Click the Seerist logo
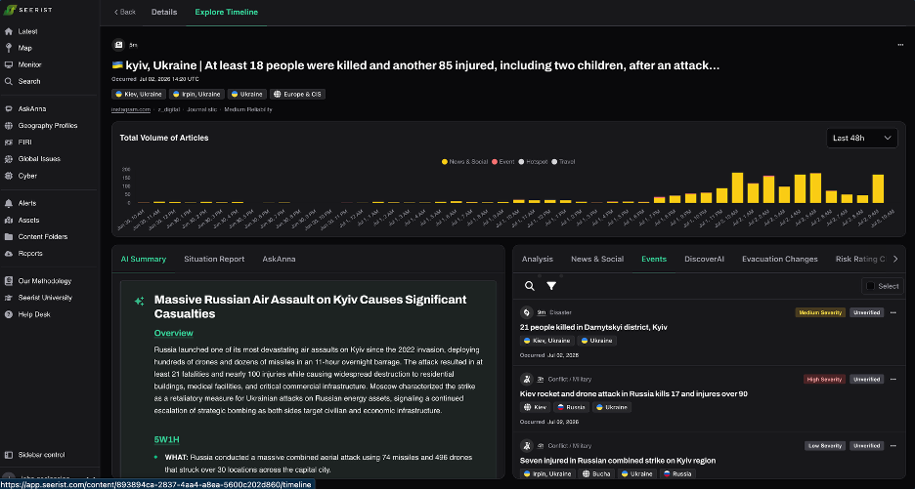 tap(28, 10)
